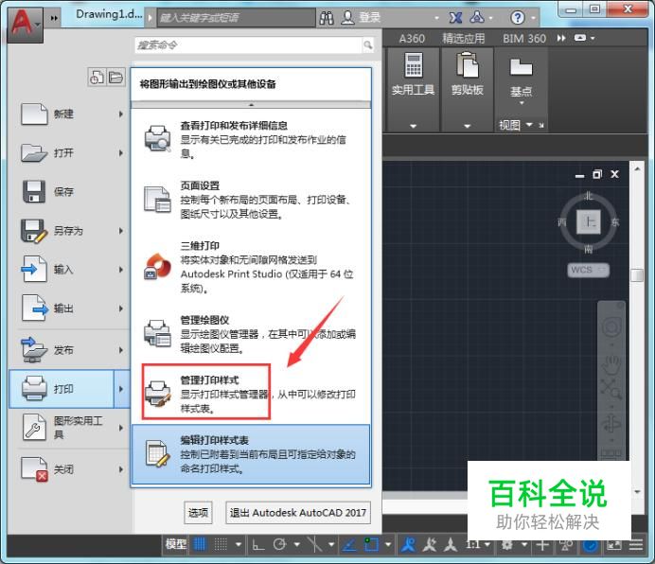Switch to the BIM 360 ribbon tab
Screen dimensions: 655x564
(524, 39)
